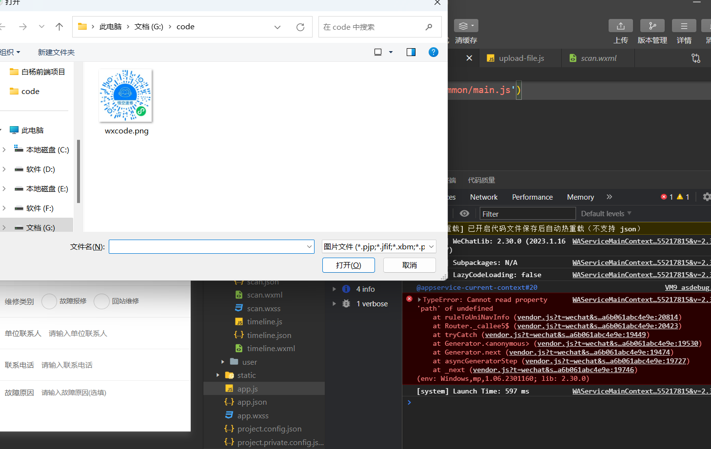
Task: Click 文档 (G:) in the address breadcrumb
Action: pos(149,27)
